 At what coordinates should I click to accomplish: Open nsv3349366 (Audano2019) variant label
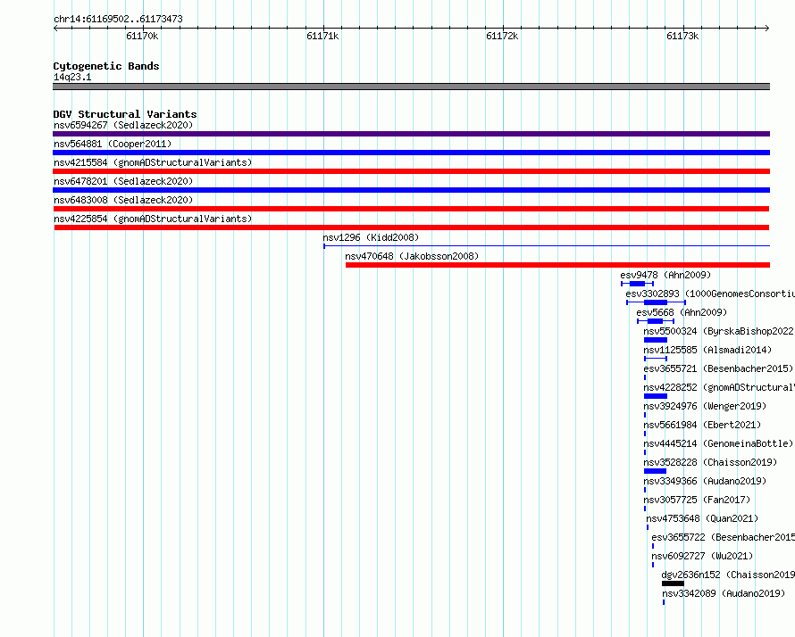click(x=705, y=481)
